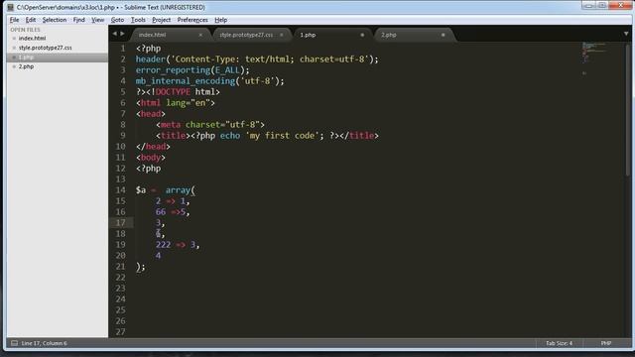Toggle sidebar panel icon in status bar
The height and width of the screenshot is (357, 635).
click(14, 343)
